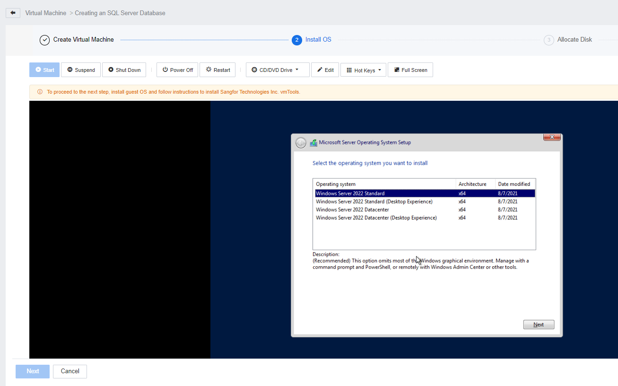This screenshot has height=386, width=618.
Task: Click the Date modified column header
Action: click(x=515, y=184)
